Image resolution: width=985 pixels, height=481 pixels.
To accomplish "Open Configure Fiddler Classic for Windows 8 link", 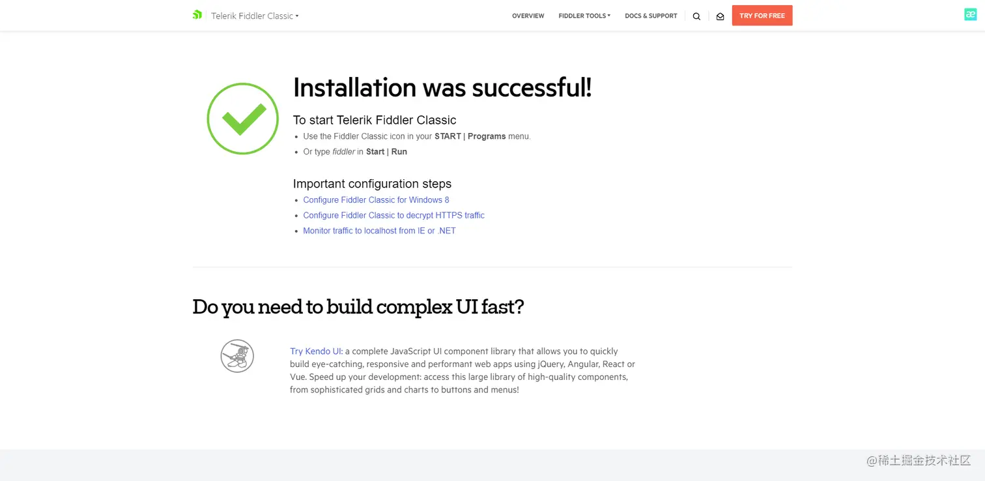I will (376, 200).
